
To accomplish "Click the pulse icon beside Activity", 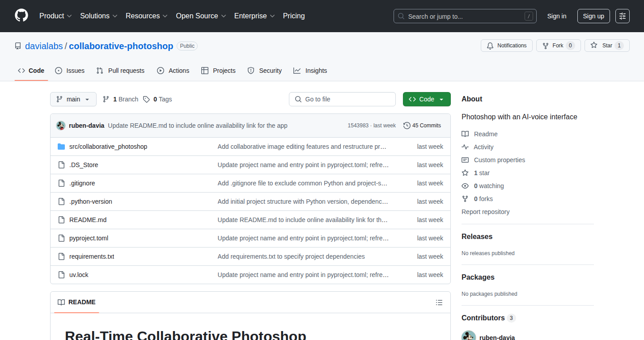I will pyautogui.click(x=465, y=147).
